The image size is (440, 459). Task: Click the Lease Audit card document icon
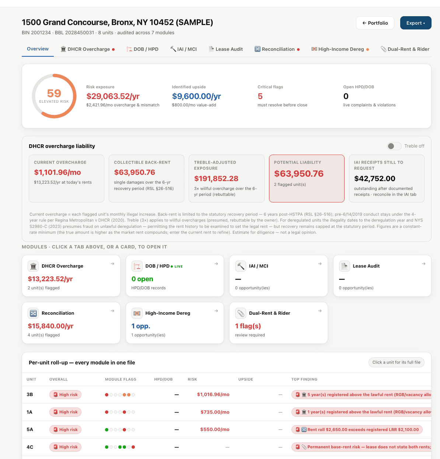pyautogui.click(x=345, y=266)
